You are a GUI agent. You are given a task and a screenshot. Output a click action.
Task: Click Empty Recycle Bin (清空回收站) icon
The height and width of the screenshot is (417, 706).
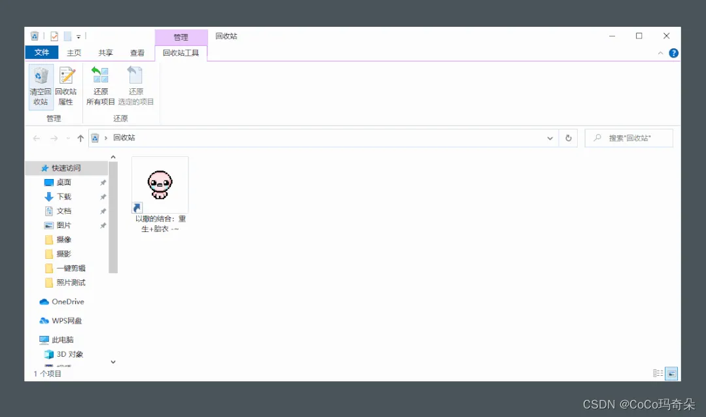tap(41, 86)
